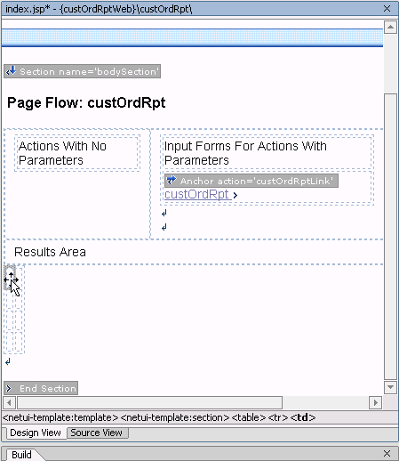The height and width of the screenshot is (461, 399).
Task: Click the vertical scrollbar thumb
Action: click(x=390, y=237)
